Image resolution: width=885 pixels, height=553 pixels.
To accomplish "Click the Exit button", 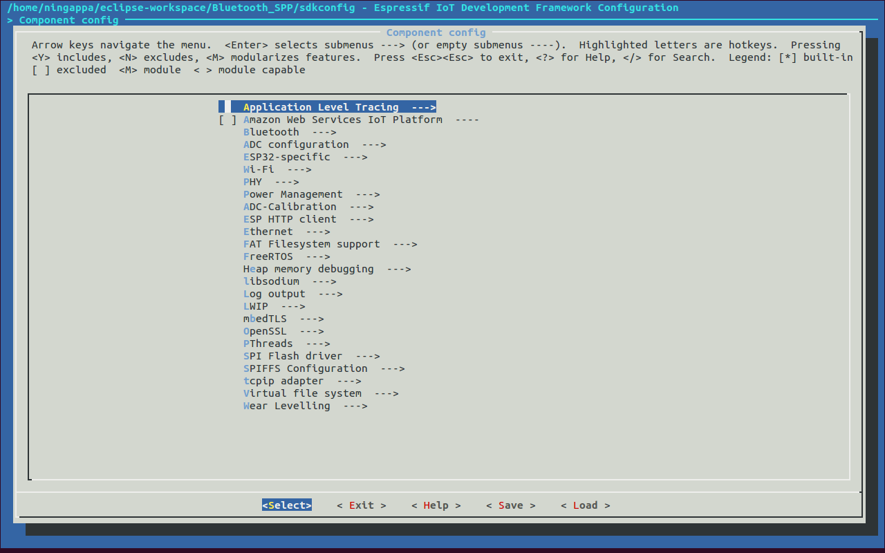I will pos(362,505).
